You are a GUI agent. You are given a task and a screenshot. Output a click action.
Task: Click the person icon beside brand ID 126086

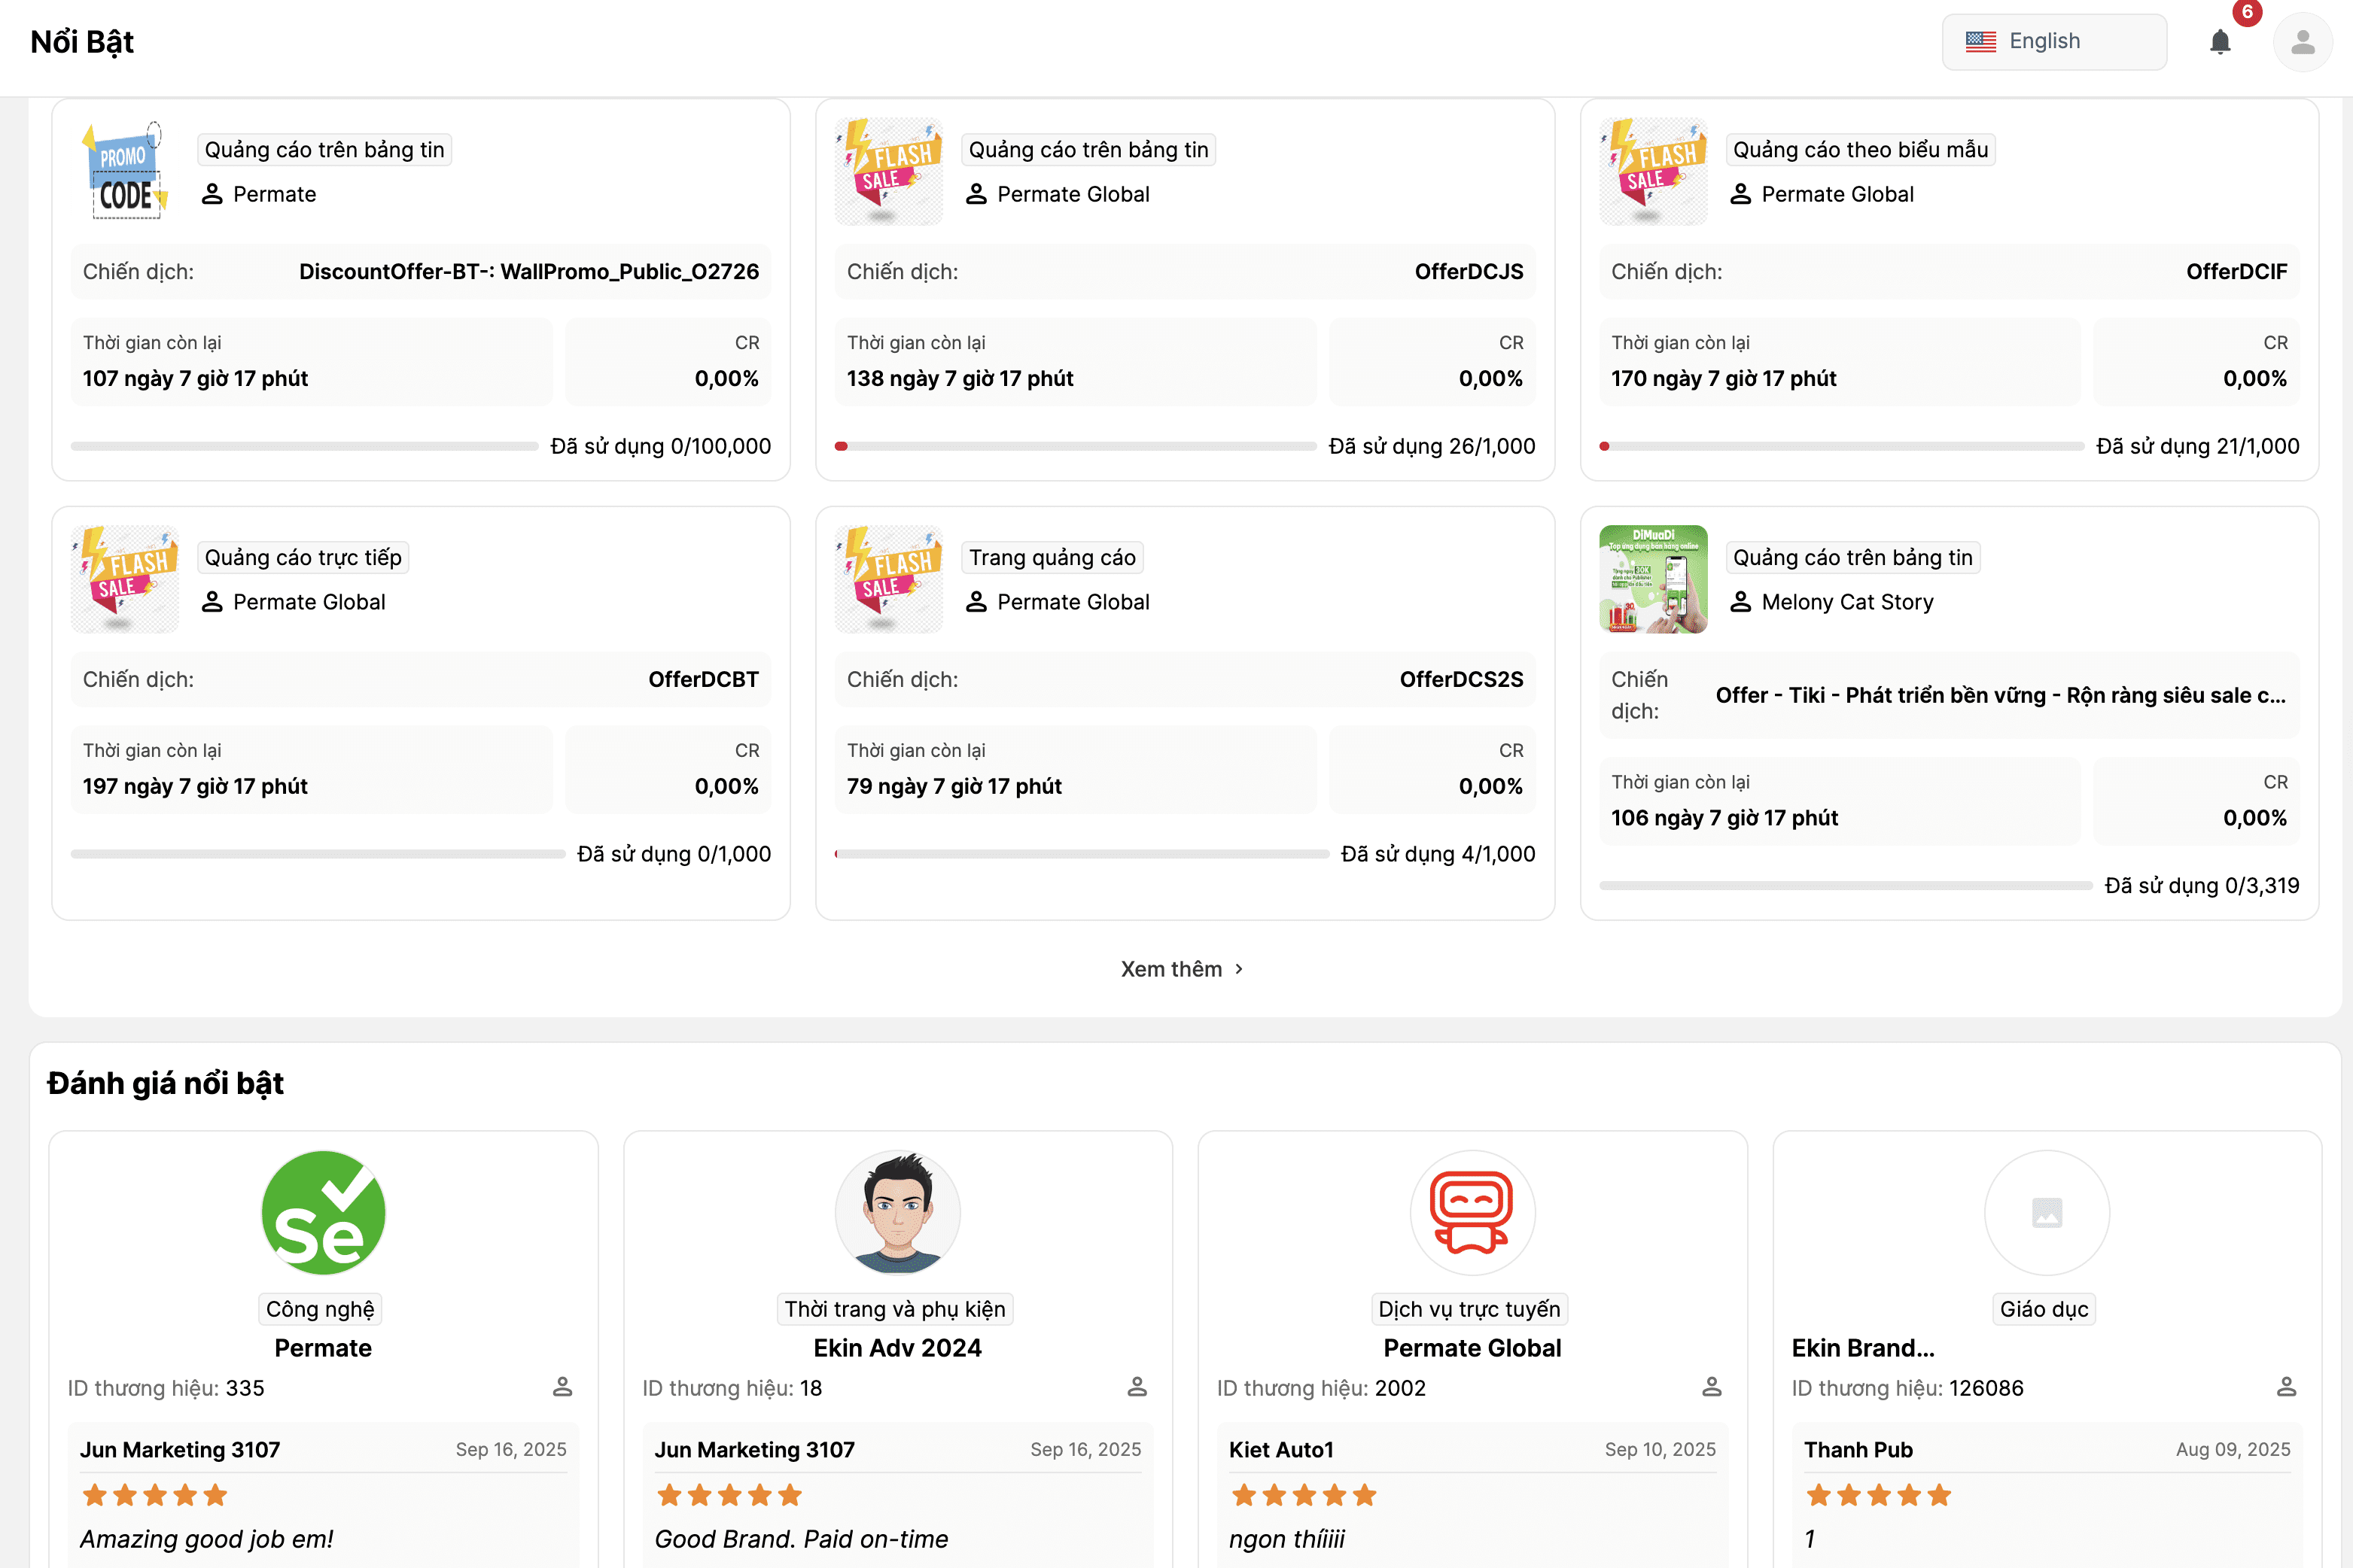coord(2286,1387)
